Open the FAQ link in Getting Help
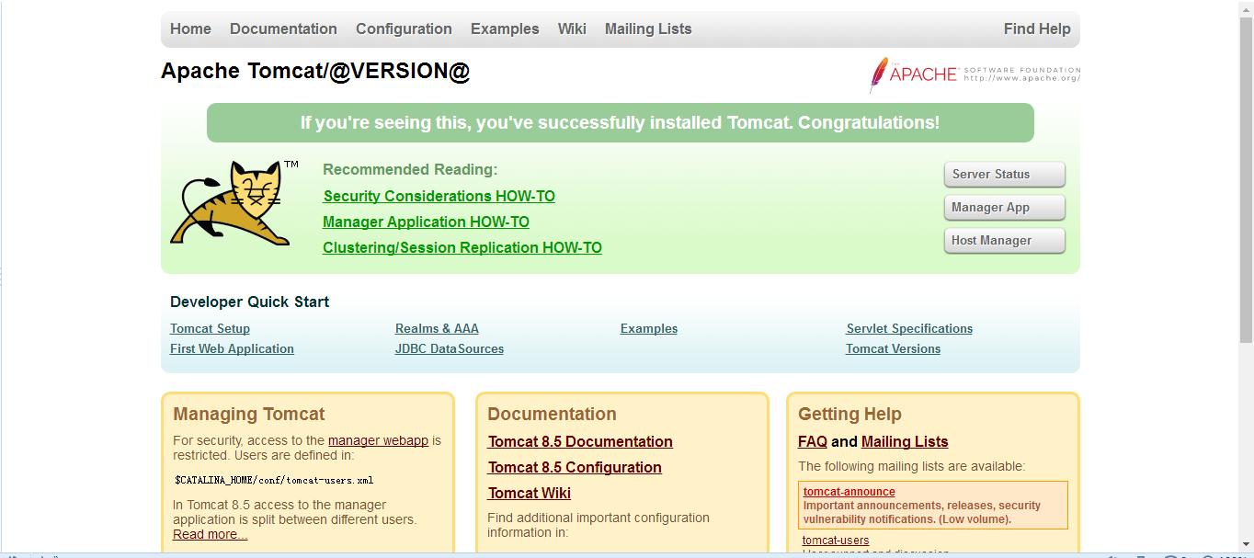 (813, 441)
